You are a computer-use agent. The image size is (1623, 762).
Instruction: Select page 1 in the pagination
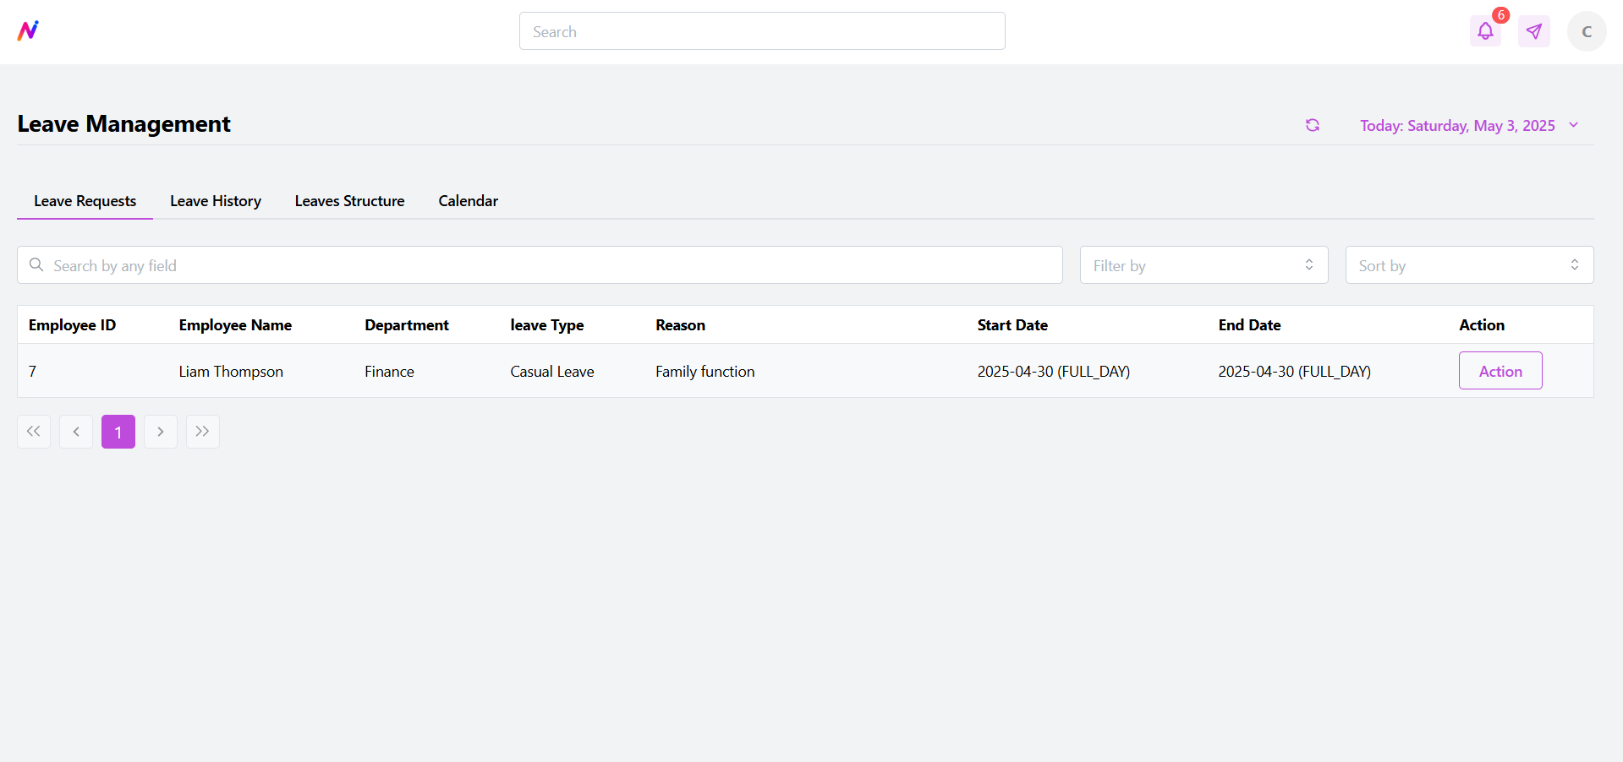tap(118, 432)
